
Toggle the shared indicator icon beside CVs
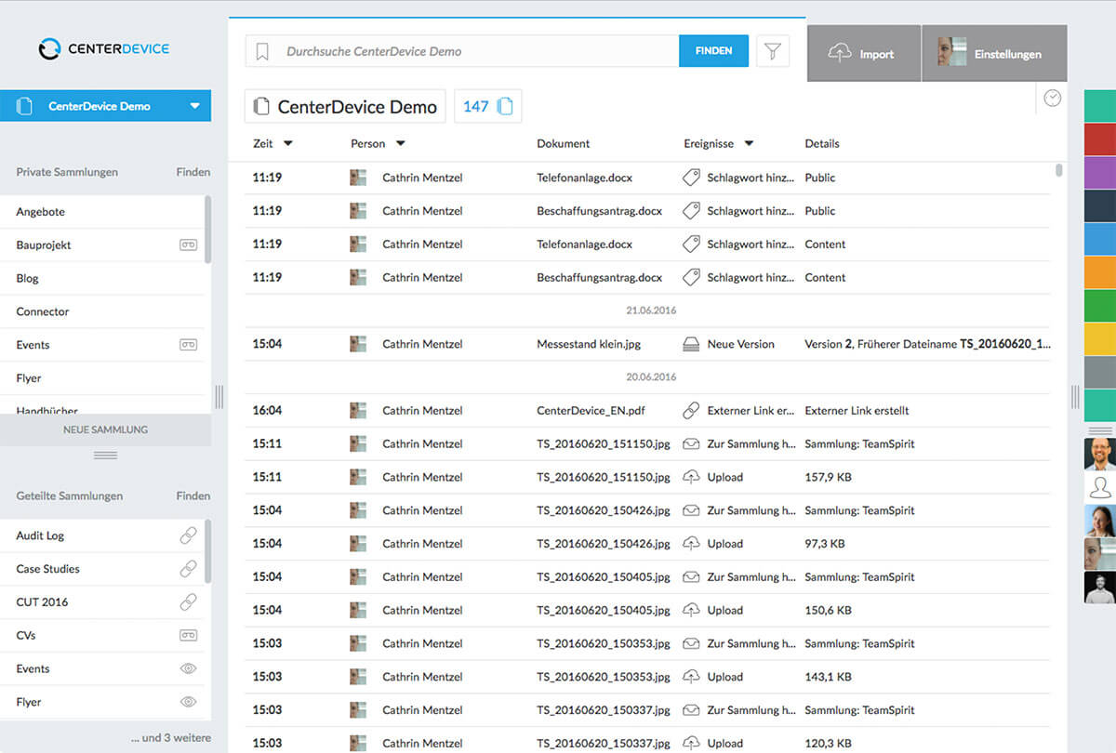point(189,635)
